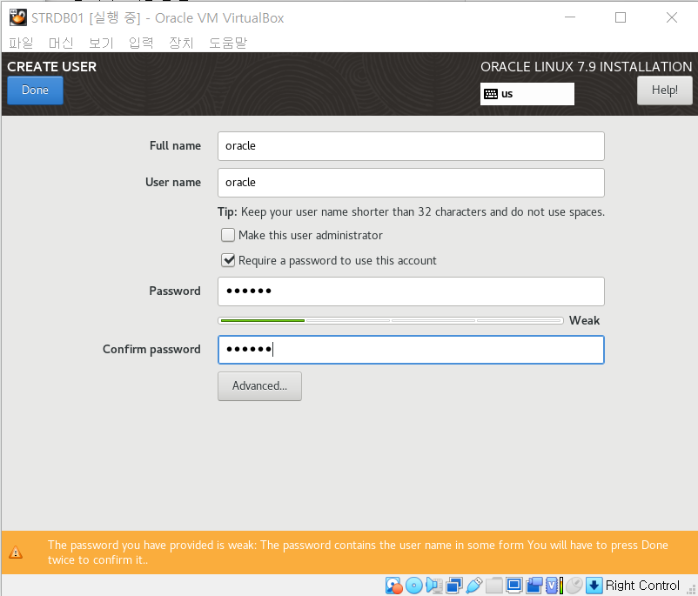Click the us keyboard layout selector
Image resolution: width=698 pixels, height=596 pixels.
coord(527,94)
